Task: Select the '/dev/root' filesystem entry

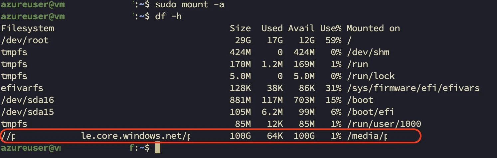Action: [25, 40]
